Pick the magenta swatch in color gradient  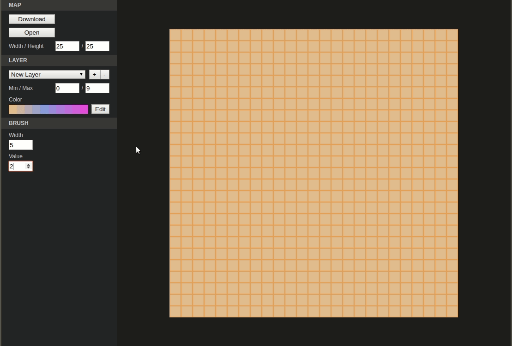pos(84,109)
